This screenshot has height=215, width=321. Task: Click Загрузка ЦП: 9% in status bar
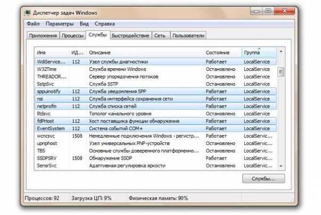(91, 198)
